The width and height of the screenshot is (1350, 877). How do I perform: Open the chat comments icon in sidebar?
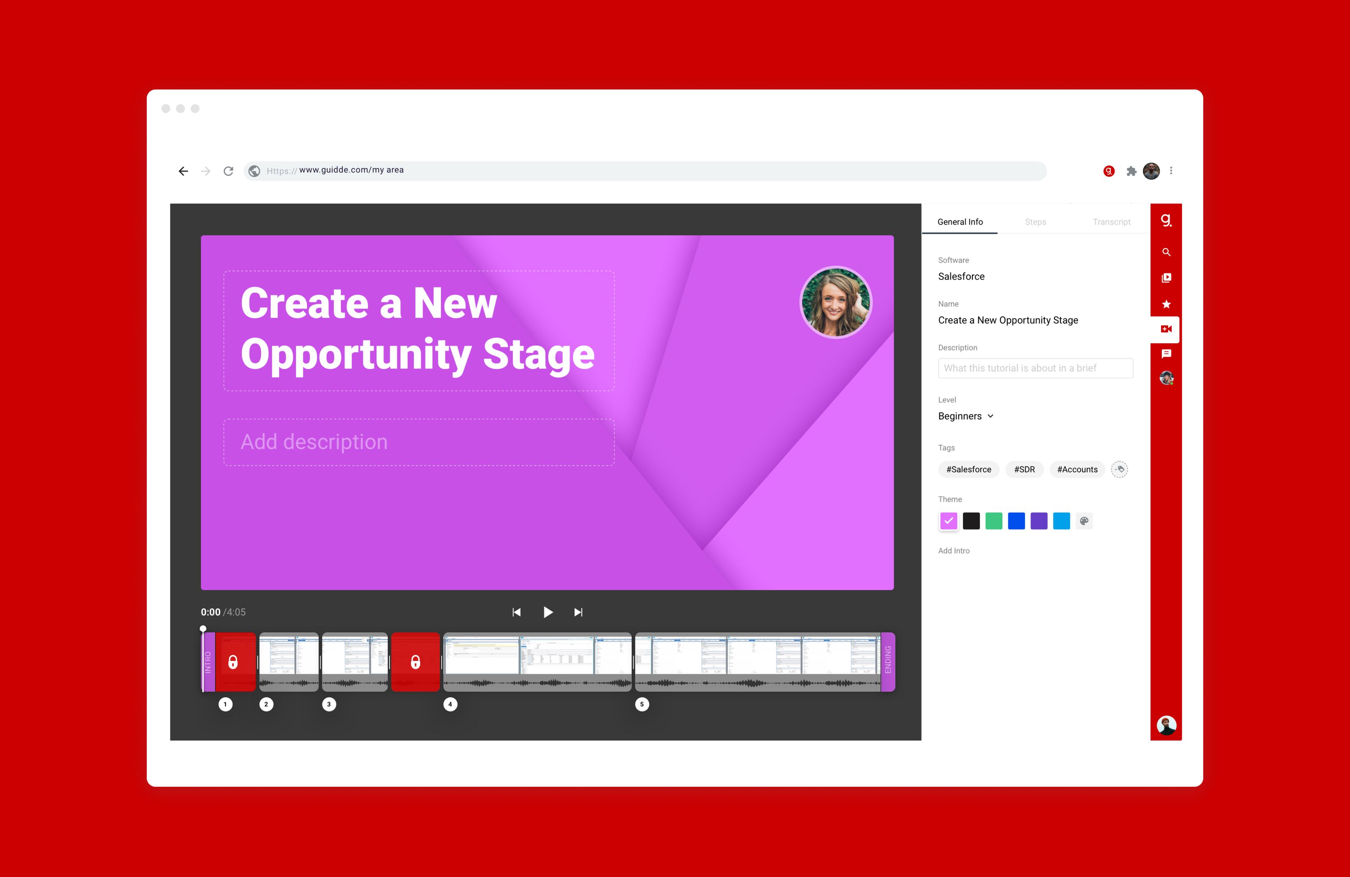(x=1166, y=353)
